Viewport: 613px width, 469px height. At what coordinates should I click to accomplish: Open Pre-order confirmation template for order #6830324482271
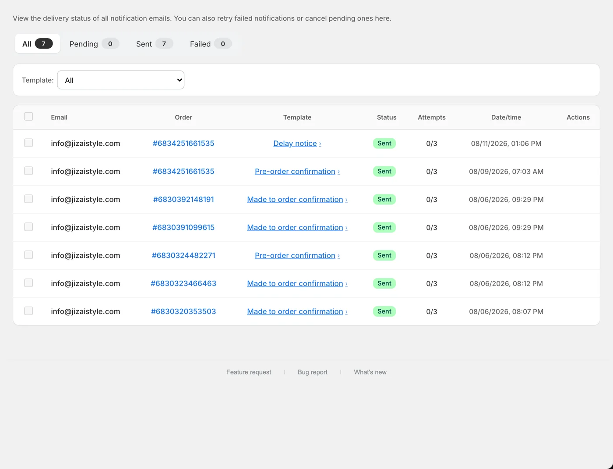coord(297,255)
